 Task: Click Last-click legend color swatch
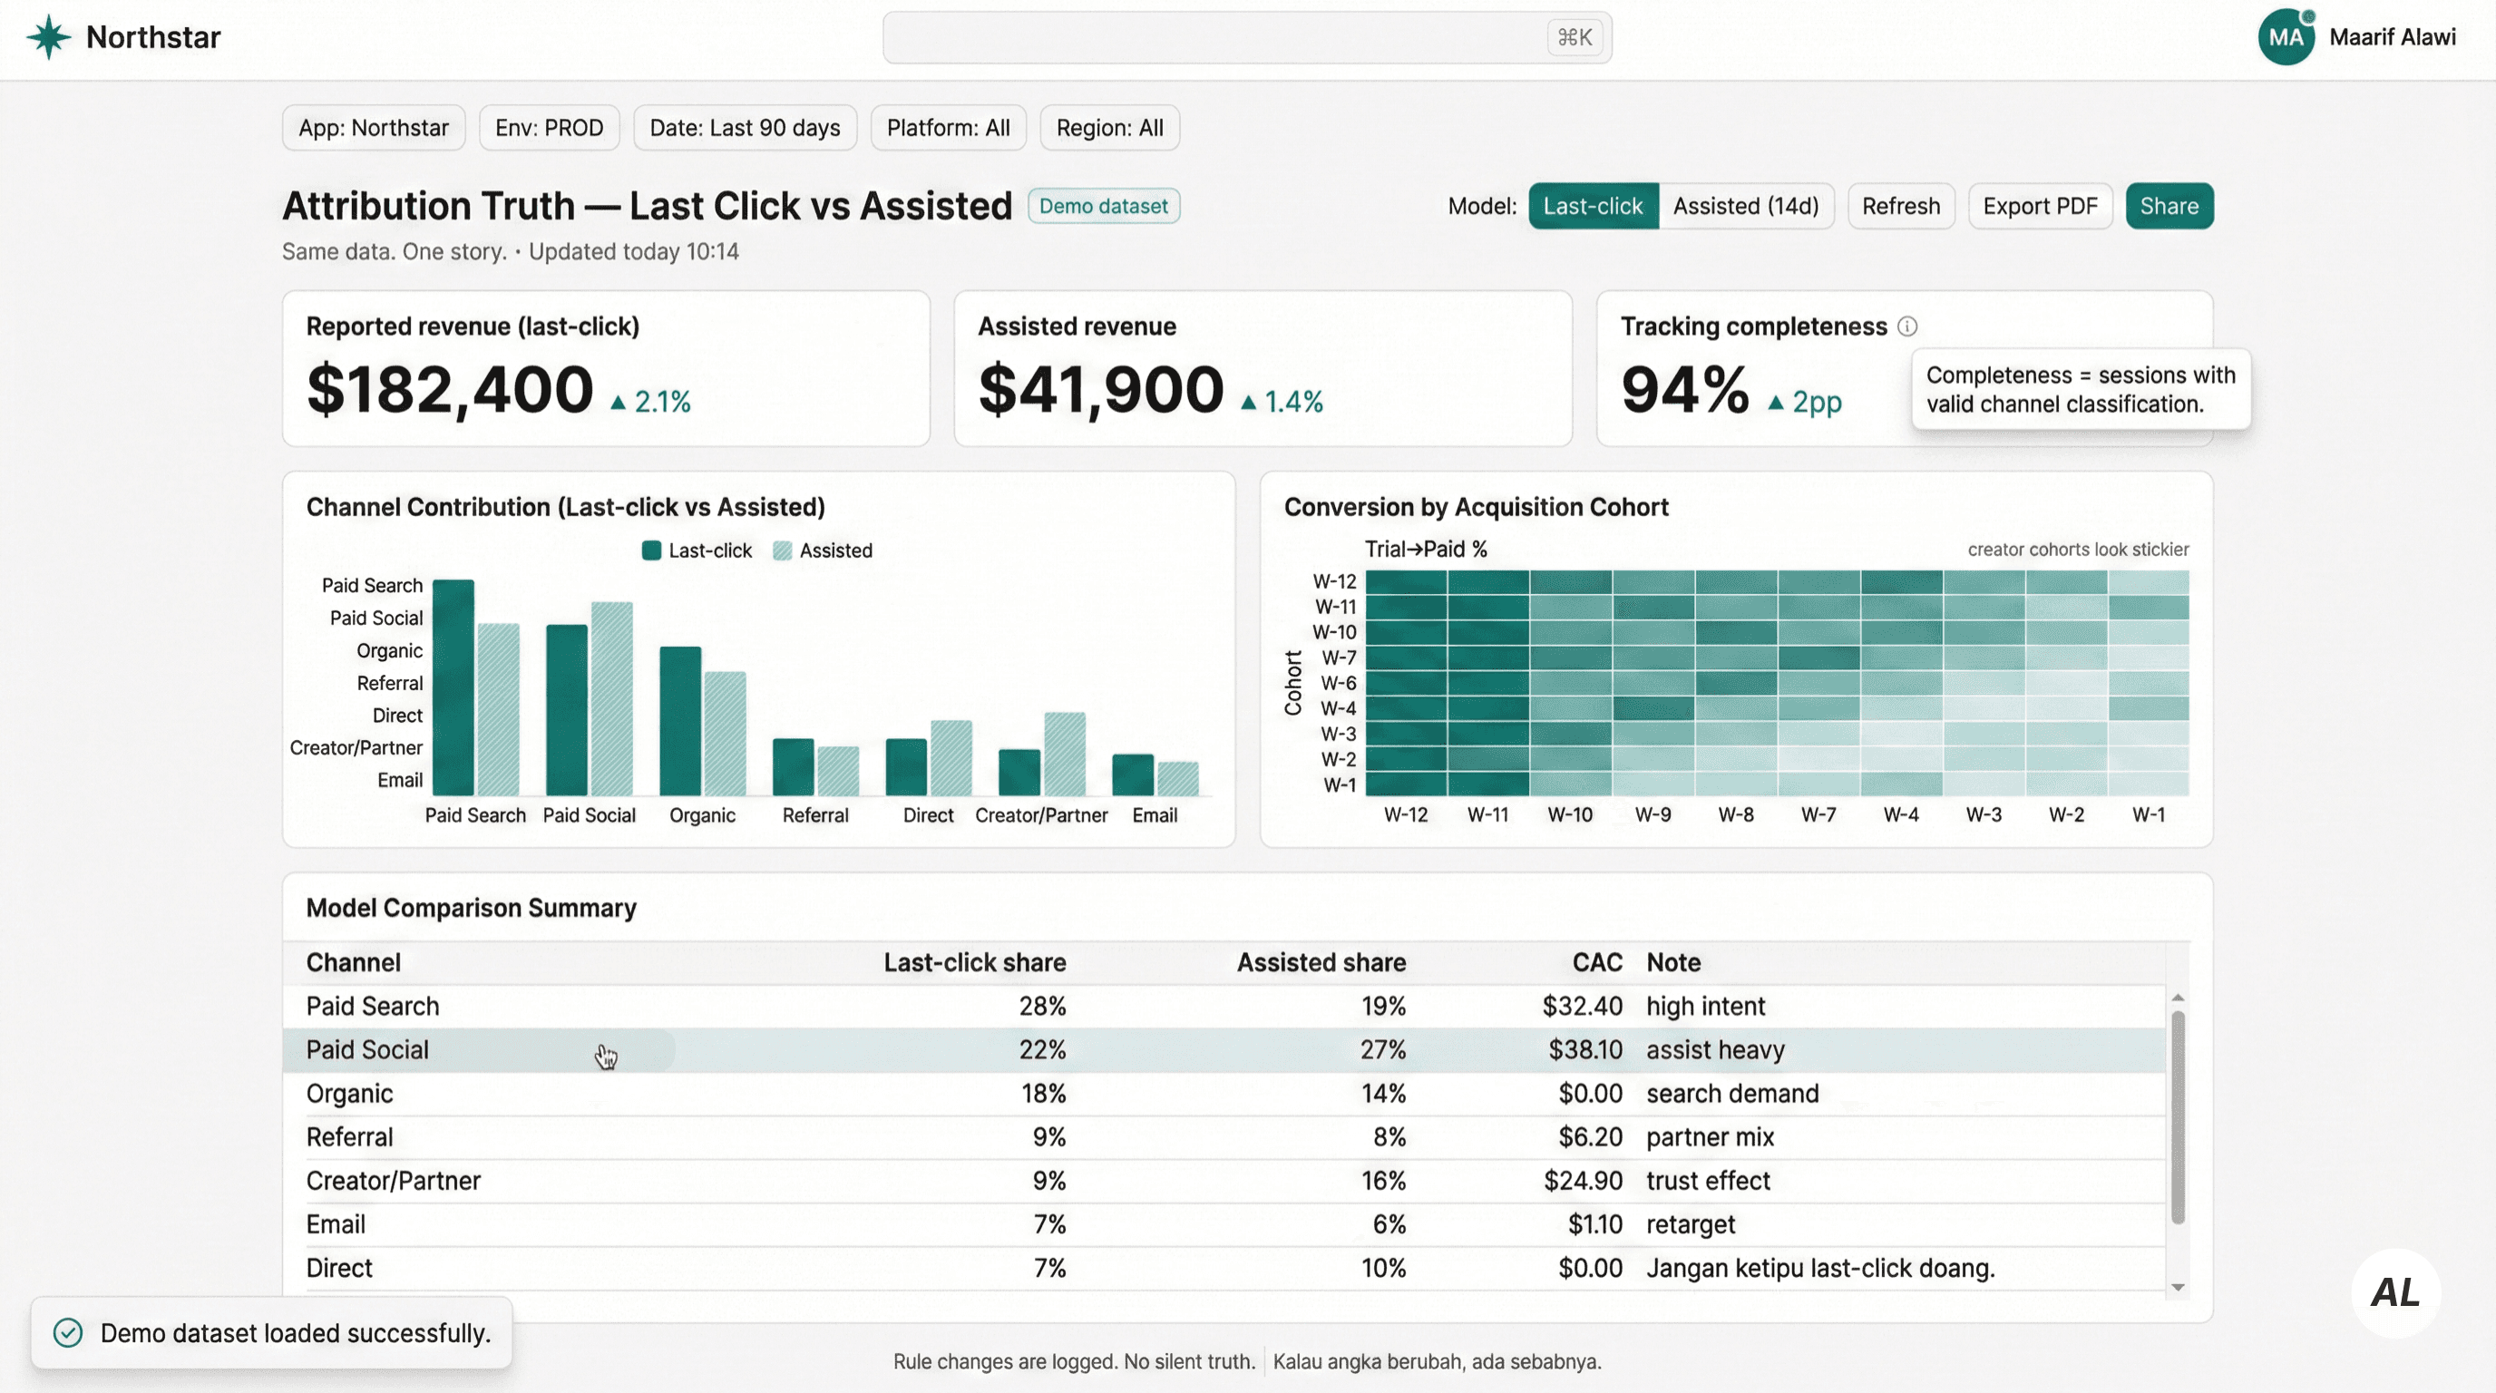click(x=651, y=550)
